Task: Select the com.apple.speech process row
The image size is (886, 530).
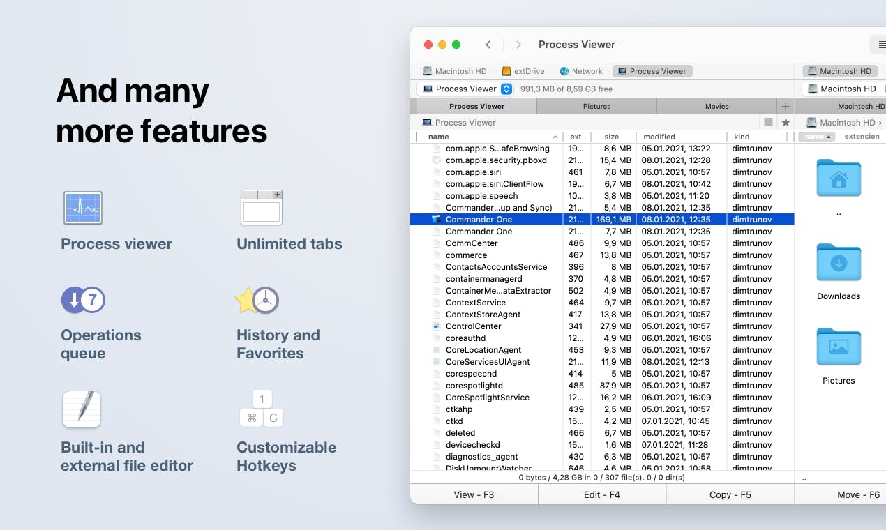Action: click(x=603, y=196)
